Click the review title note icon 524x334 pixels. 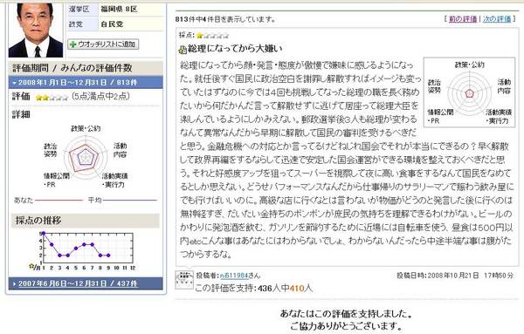[183, 50]
